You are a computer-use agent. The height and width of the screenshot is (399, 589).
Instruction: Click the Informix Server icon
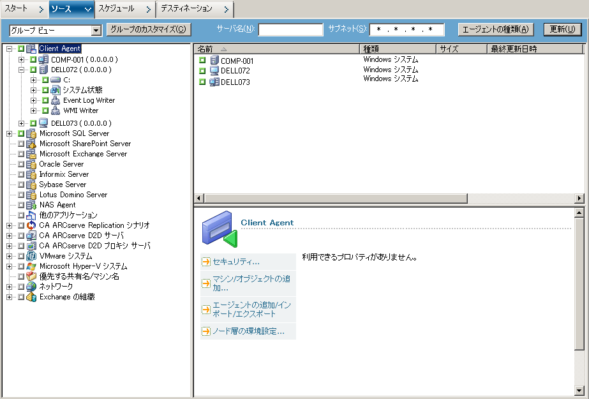point(31,174)
